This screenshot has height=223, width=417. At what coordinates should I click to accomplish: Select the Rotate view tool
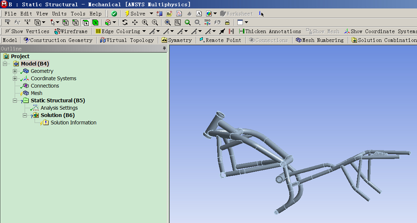tap(125, 22)
